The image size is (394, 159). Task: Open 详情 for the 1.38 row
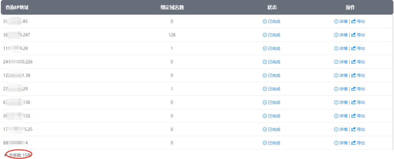(344, 75)
